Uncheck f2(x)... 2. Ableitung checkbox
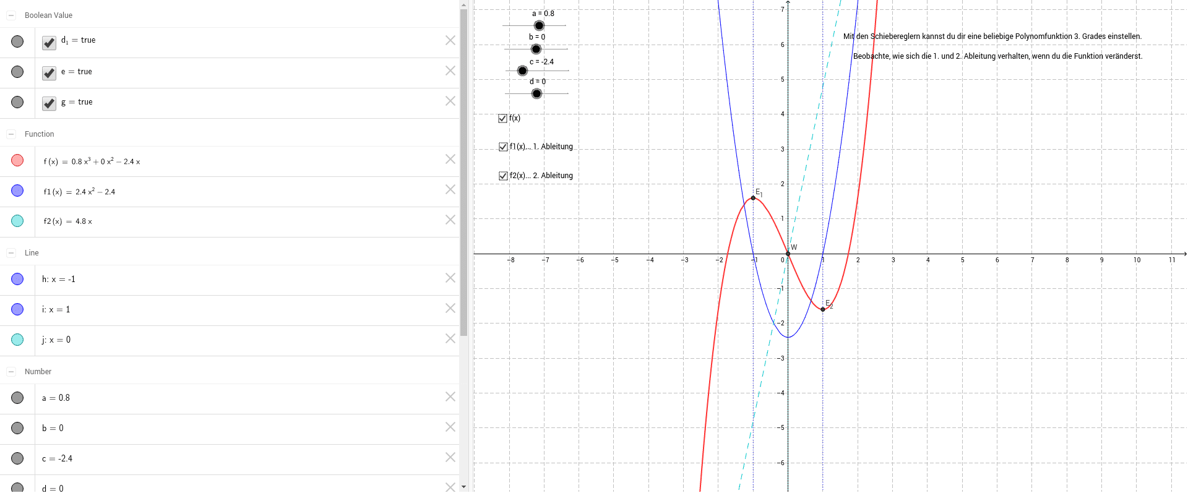Image resolution: width=1188 pixels, height=493 pixels. point(503,176)
